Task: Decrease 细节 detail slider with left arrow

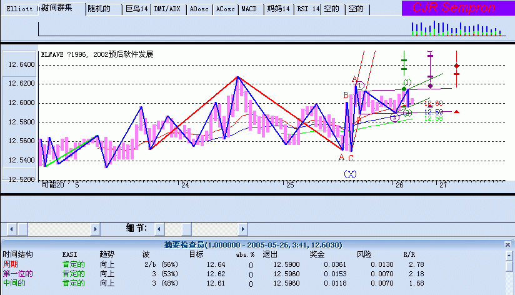Action: (x=159, y=229)
